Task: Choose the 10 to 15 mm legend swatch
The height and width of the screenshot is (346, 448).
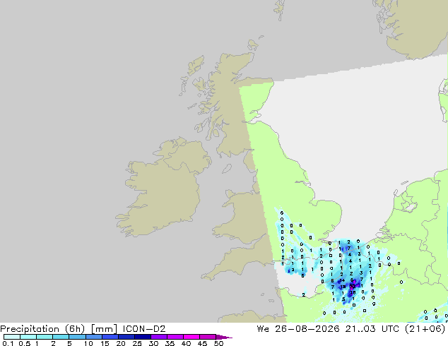Action: (x=93, y=337)
